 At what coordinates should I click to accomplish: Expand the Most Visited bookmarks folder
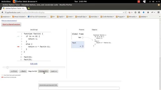pyautogui.click(x=19, y=17)
